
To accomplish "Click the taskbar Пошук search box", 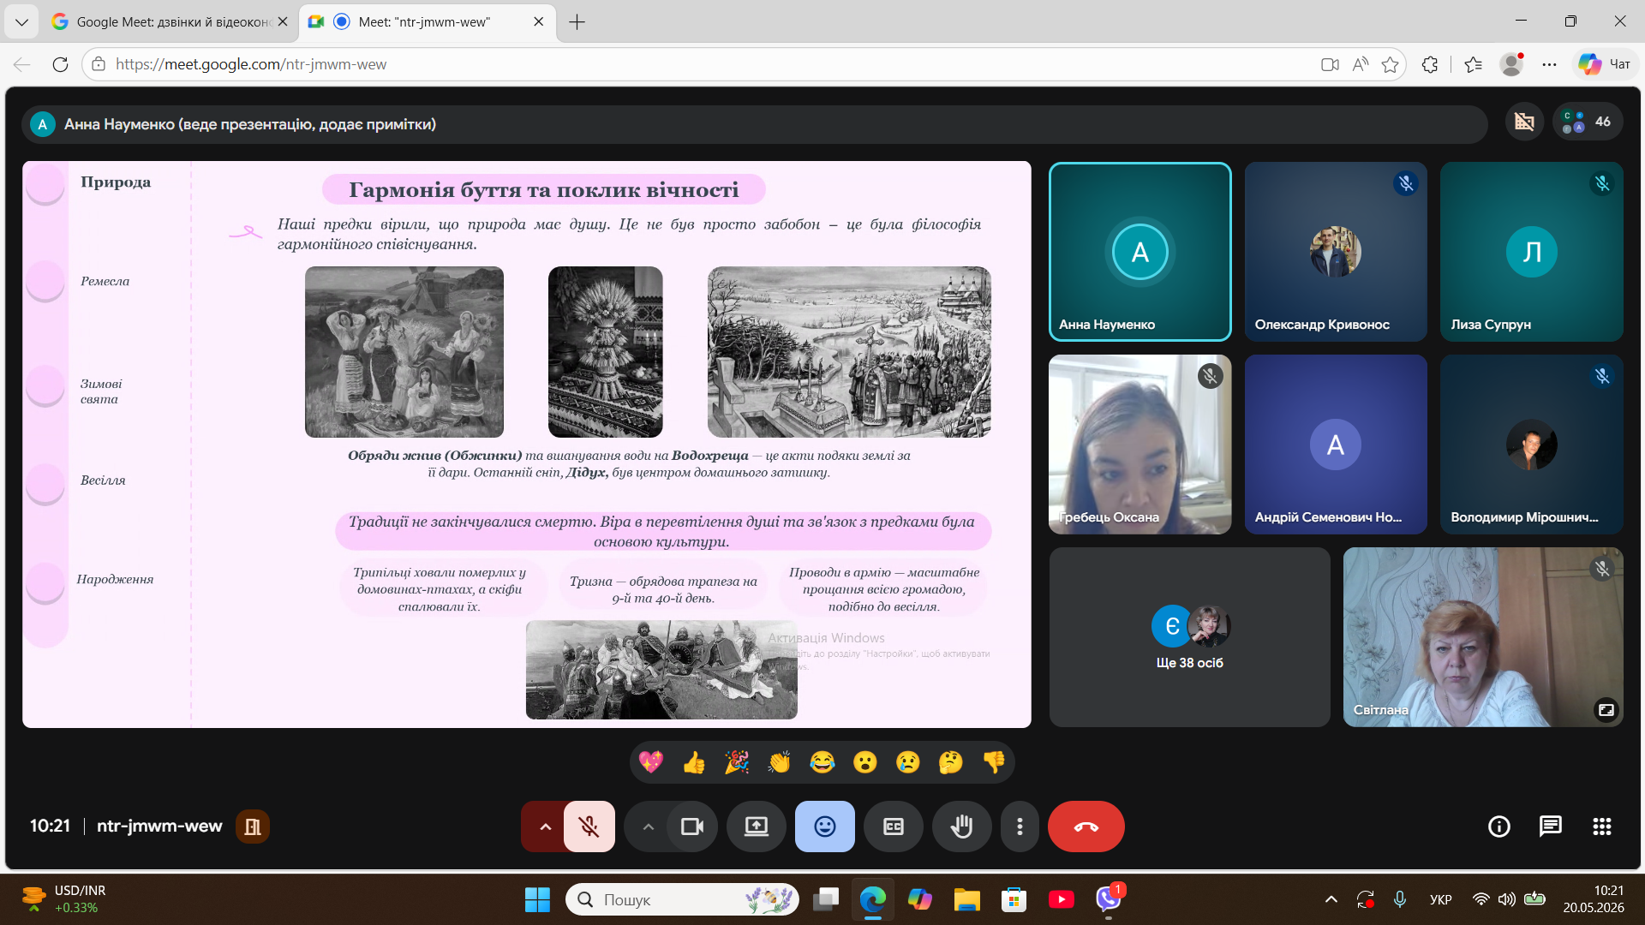I will pos(683,899).
